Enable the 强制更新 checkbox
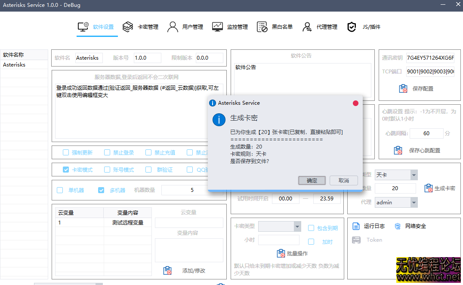 (66, 152)
